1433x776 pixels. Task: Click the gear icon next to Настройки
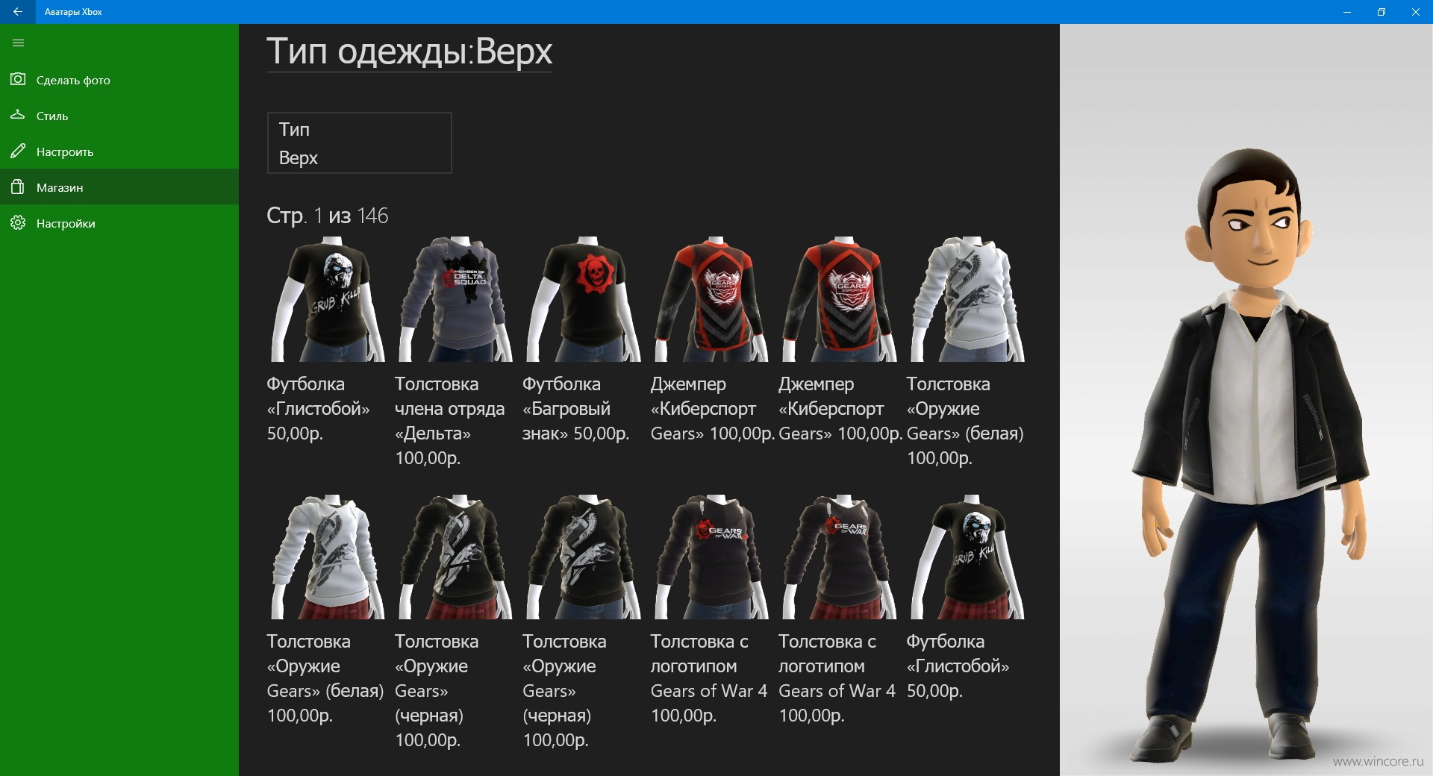click(19, 222)
